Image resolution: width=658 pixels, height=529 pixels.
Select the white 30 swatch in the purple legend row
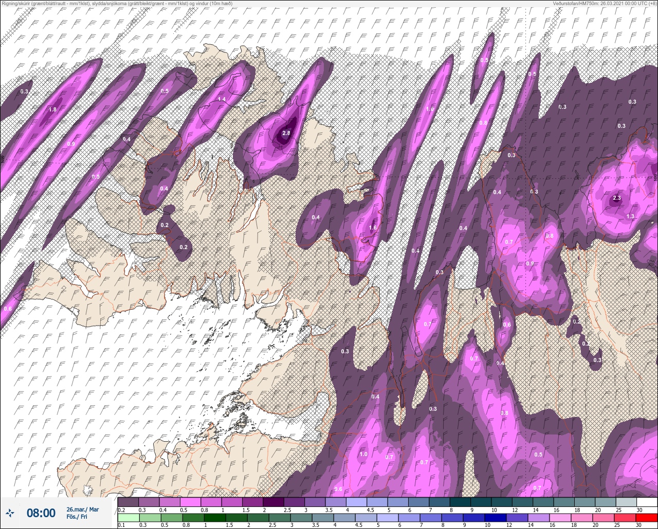point(647,502)
